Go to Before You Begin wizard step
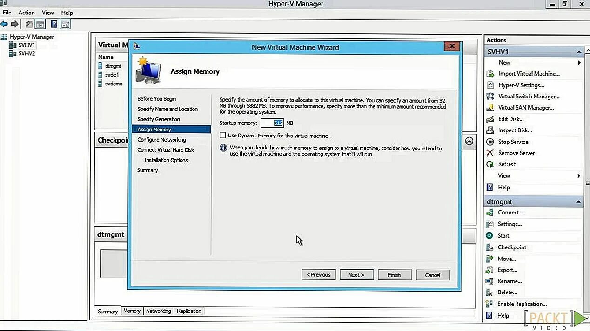The width and height of the screenshot is (590, 331). click(x=157, y=99)
